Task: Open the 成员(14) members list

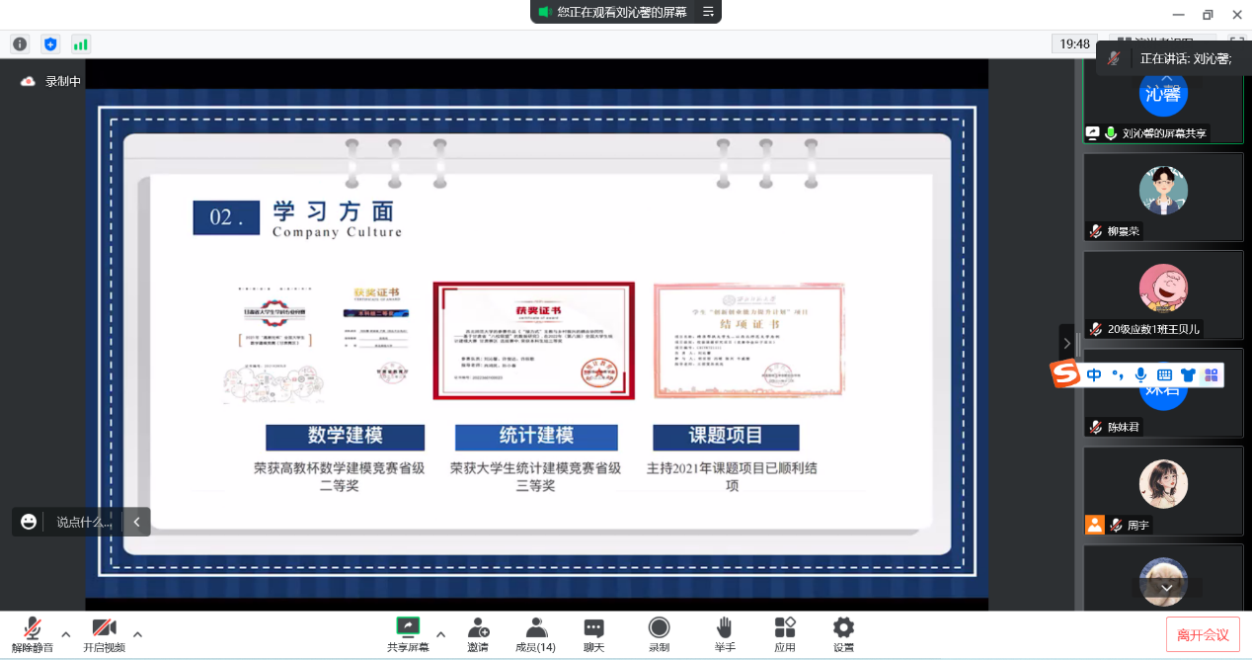Action: (x=536, y=633)
